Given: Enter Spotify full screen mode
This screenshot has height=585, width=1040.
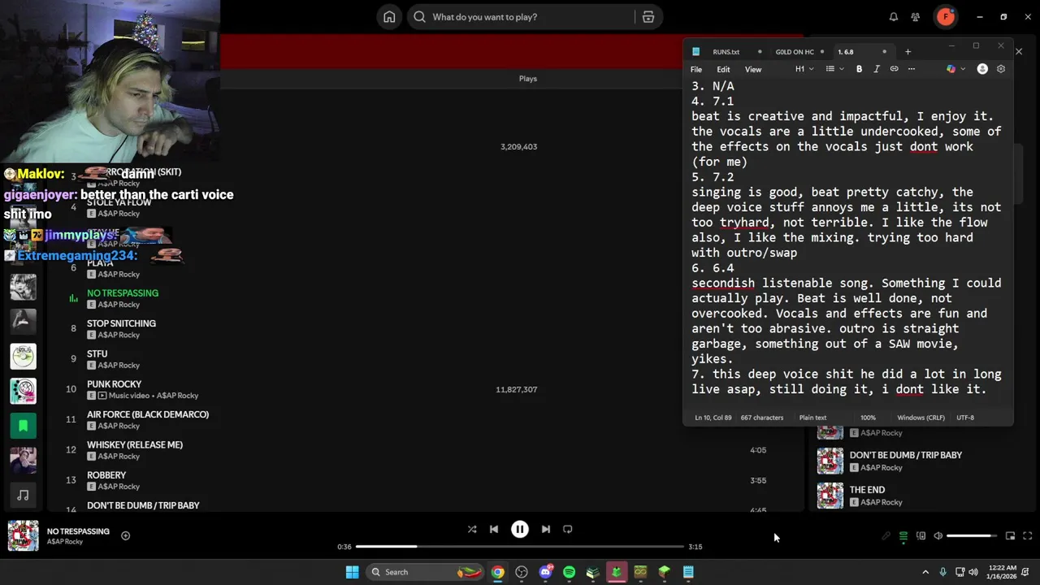Looking at the screenshot, I should point(1028,536).
